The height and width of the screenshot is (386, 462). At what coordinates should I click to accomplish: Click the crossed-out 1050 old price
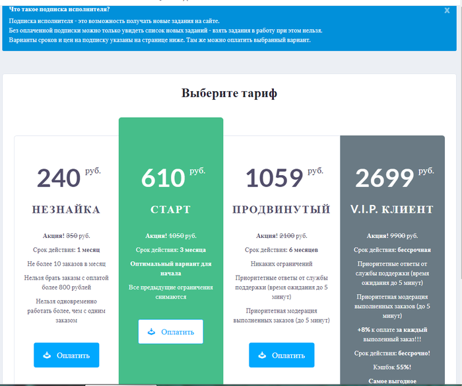tap(178, 235)
